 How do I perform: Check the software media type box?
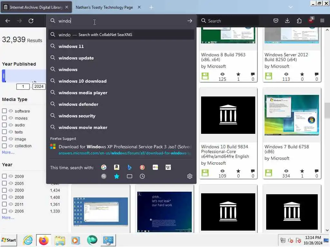[4, 111]
